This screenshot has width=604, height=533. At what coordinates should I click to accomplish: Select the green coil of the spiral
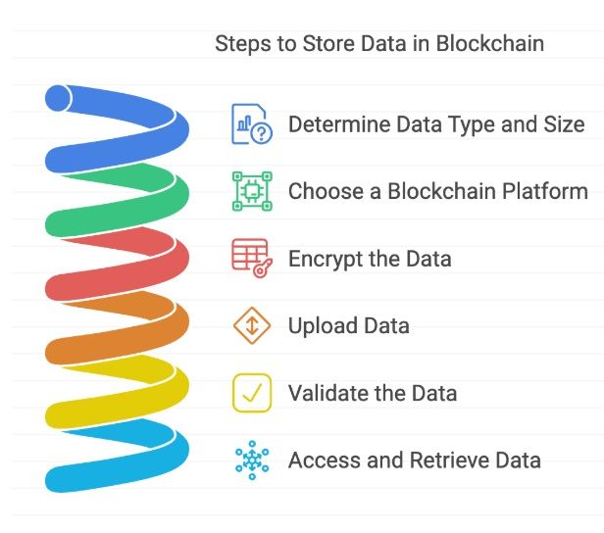pyautogui.click(x=117, y=200)
